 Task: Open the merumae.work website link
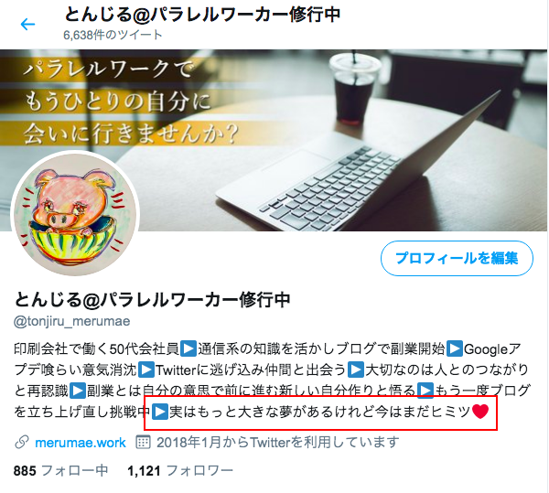(x=81, y=443)
